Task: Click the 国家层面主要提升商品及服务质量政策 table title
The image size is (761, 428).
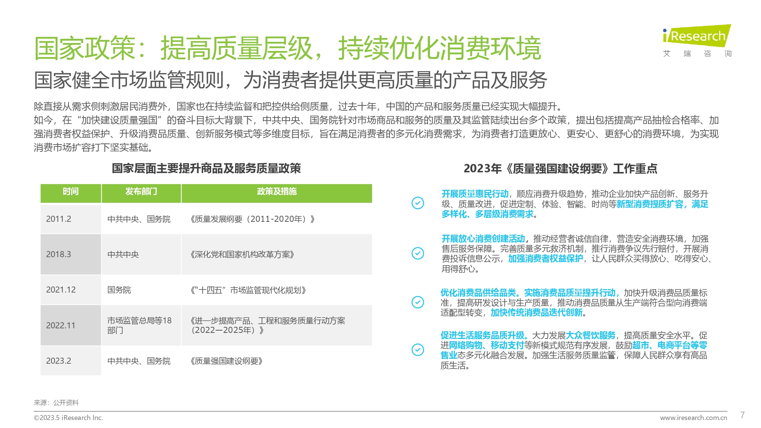Action: point(206,168)
